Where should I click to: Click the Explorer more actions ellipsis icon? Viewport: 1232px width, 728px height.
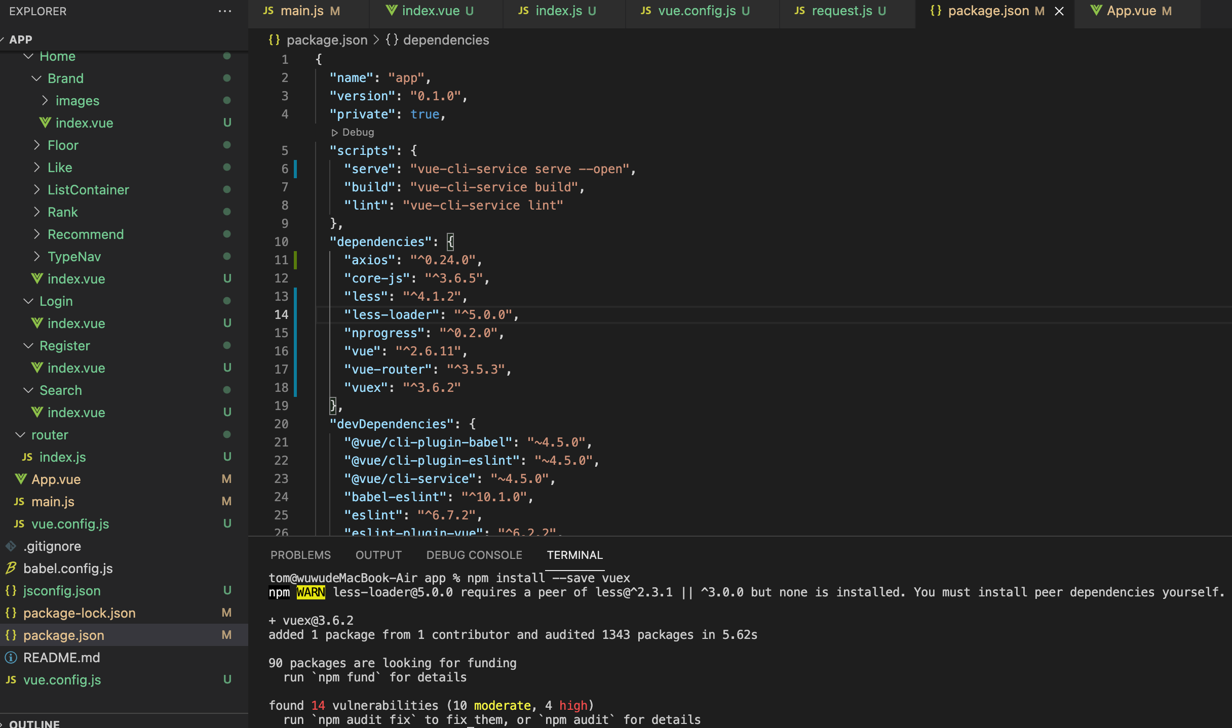point(224,11)
